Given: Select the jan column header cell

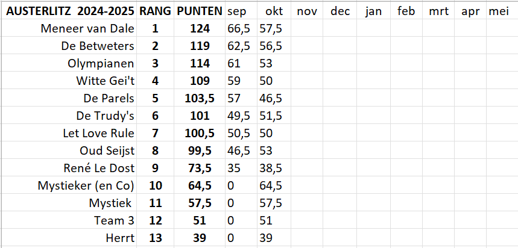Looking at the screenshot, I should point(374,11).
